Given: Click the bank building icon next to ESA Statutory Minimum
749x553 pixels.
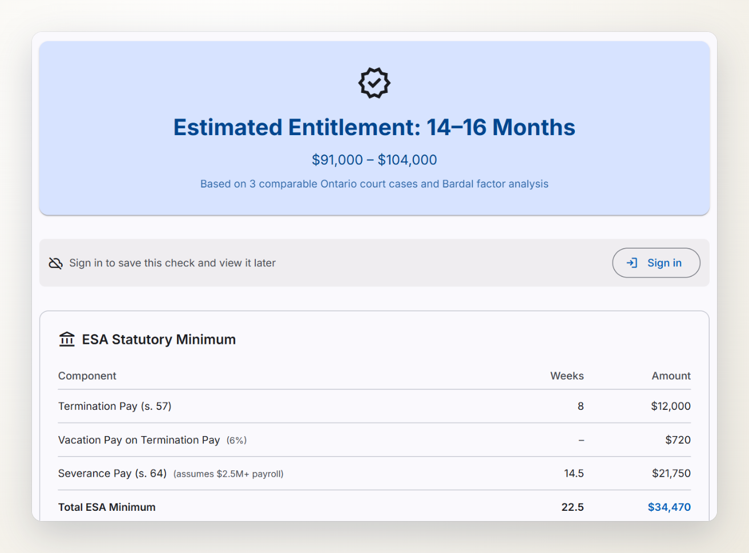Looking at the screenshot, I should tap(67, 339).
